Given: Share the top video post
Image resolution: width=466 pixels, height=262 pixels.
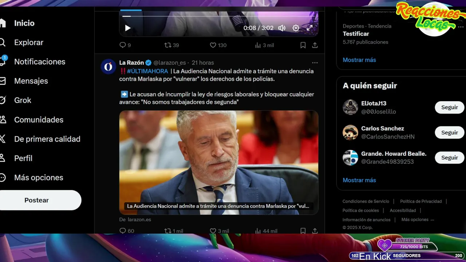Looking at the screenshot, I should (315, 45).
